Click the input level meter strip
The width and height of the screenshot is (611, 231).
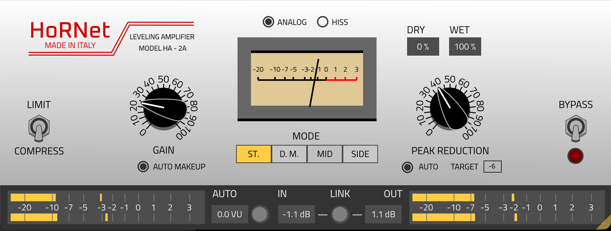click(x=106, y=207)
